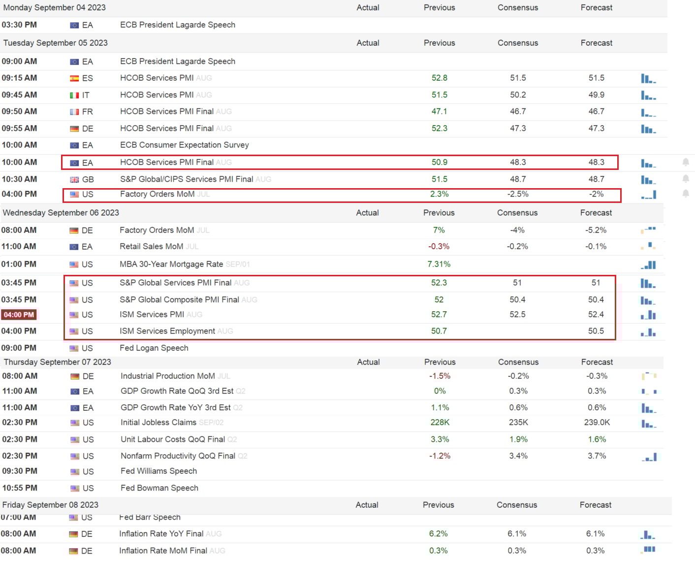Toggle the alert bell for Euro Area HCOB Services PMI Final
The height and width of the screenshot is (561, 695).
pyautogui.click(x=685, y=162)
